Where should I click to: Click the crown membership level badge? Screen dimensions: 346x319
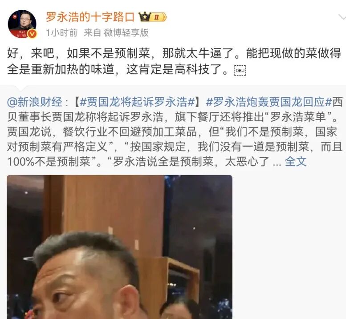(152, 17)
